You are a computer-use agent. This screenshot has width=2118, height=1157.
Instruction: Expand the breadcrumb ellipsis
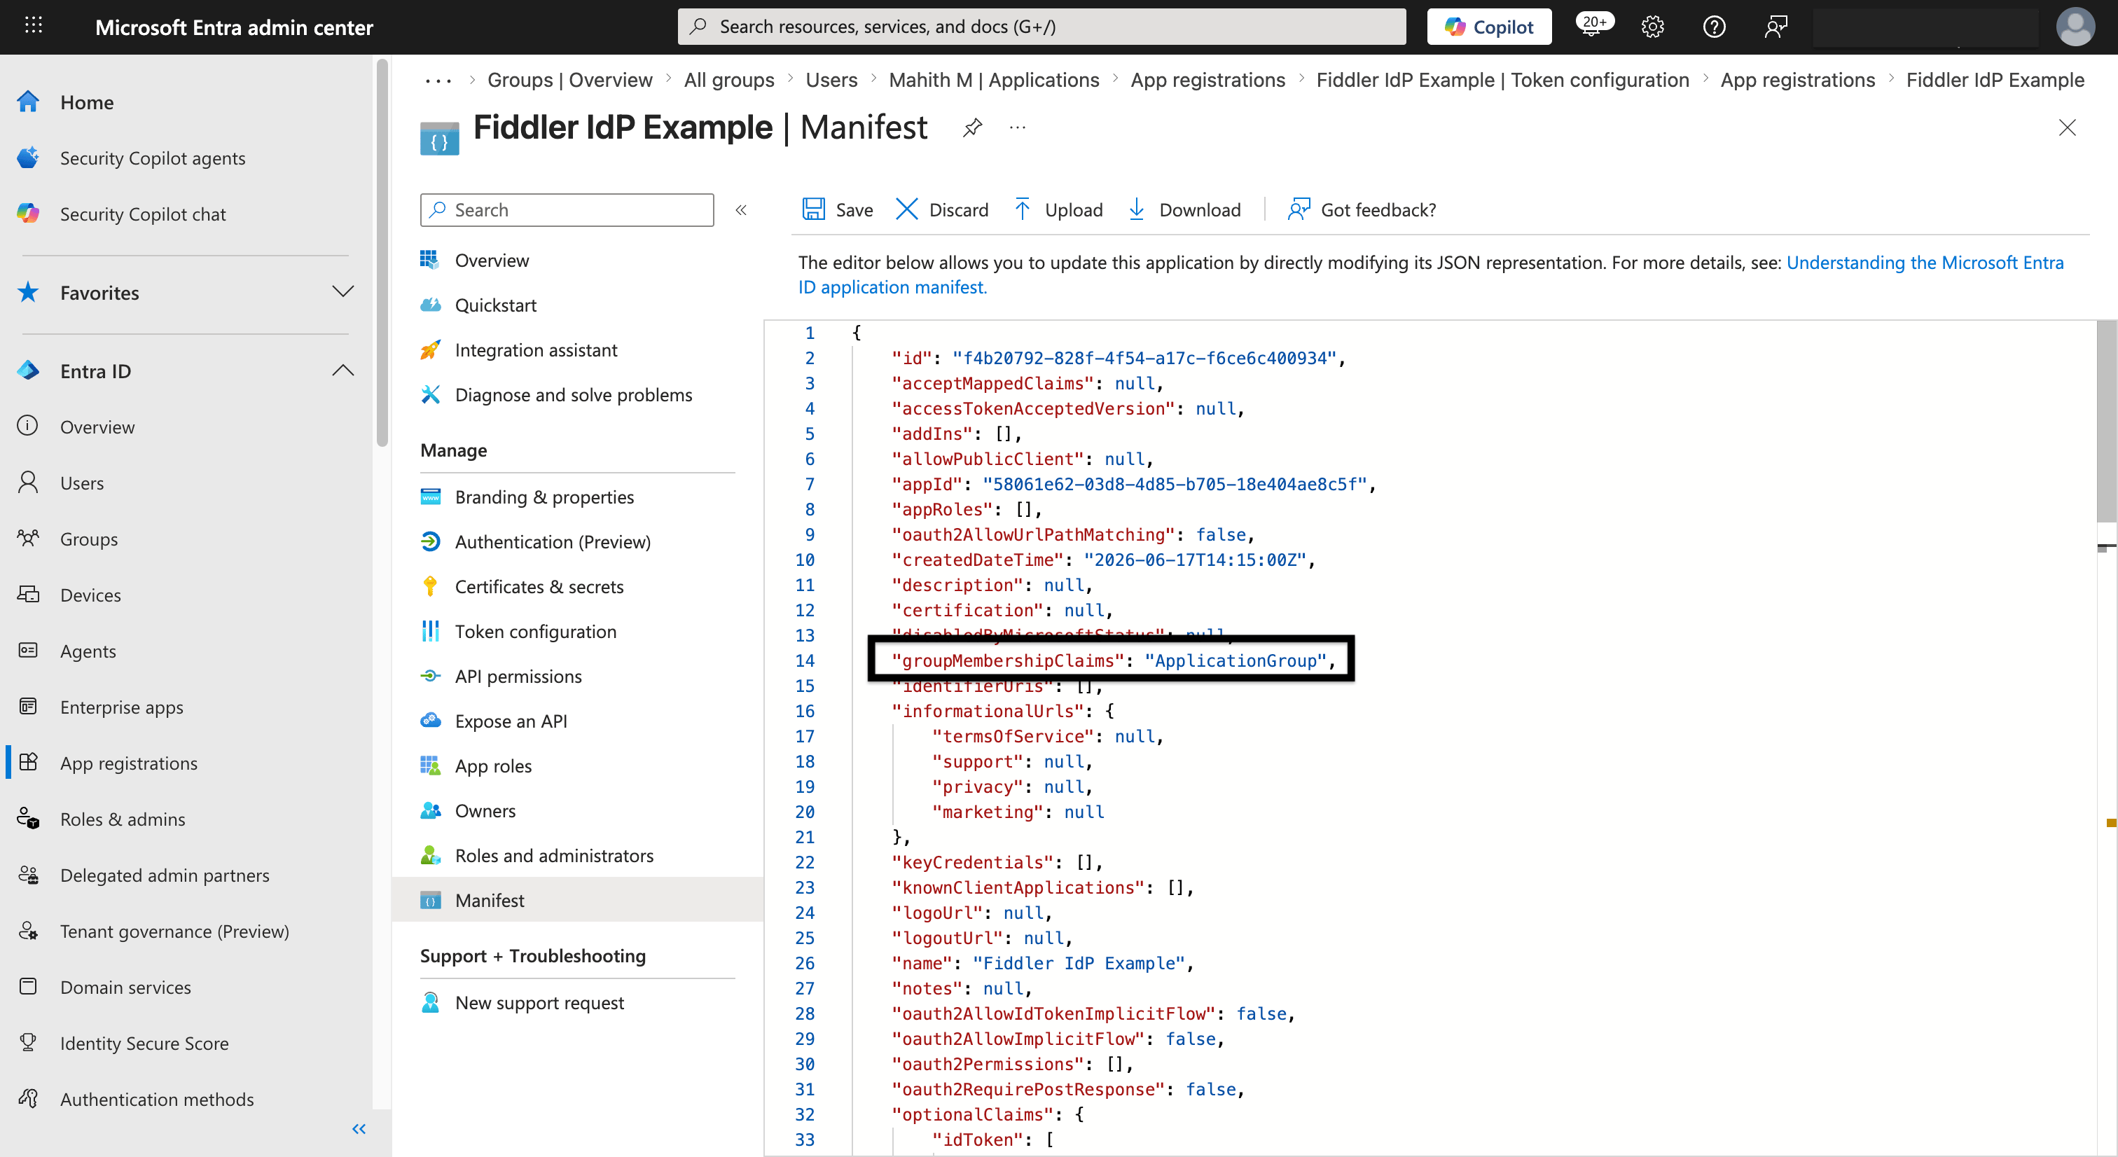(438, 81)
